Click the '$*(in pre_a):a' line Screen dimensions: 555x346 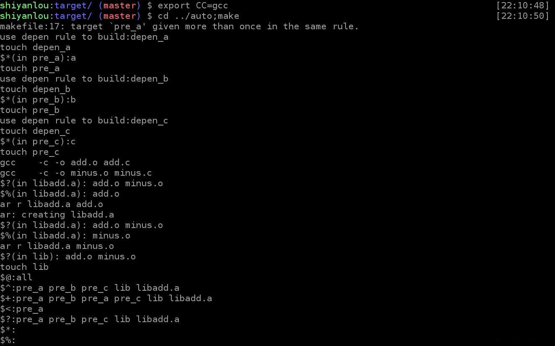[x=38, y=58]
